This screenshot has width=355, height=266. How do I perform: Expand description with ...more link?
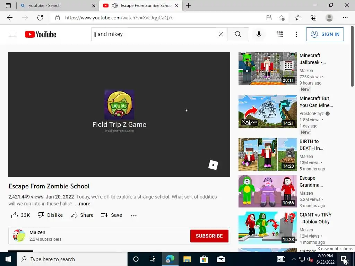[83, 204]
